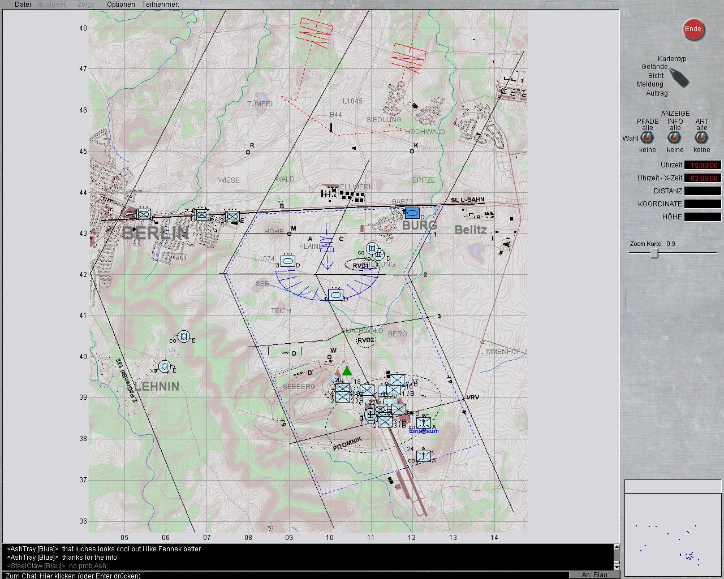Select the XO/E unit near Lehnin

tap(165, 367)
